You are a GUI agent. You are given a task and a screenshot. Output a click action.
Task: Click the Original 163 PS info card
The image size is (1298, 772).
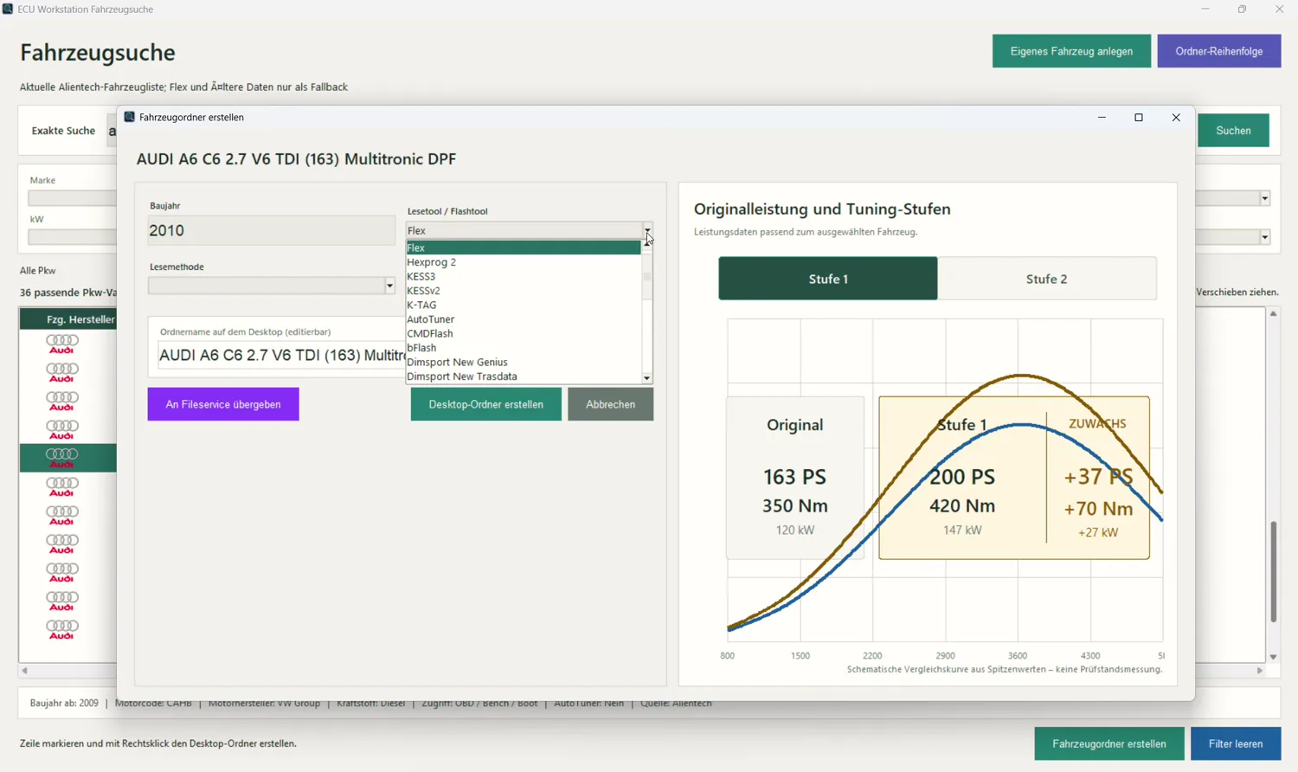tap(795, 477)
